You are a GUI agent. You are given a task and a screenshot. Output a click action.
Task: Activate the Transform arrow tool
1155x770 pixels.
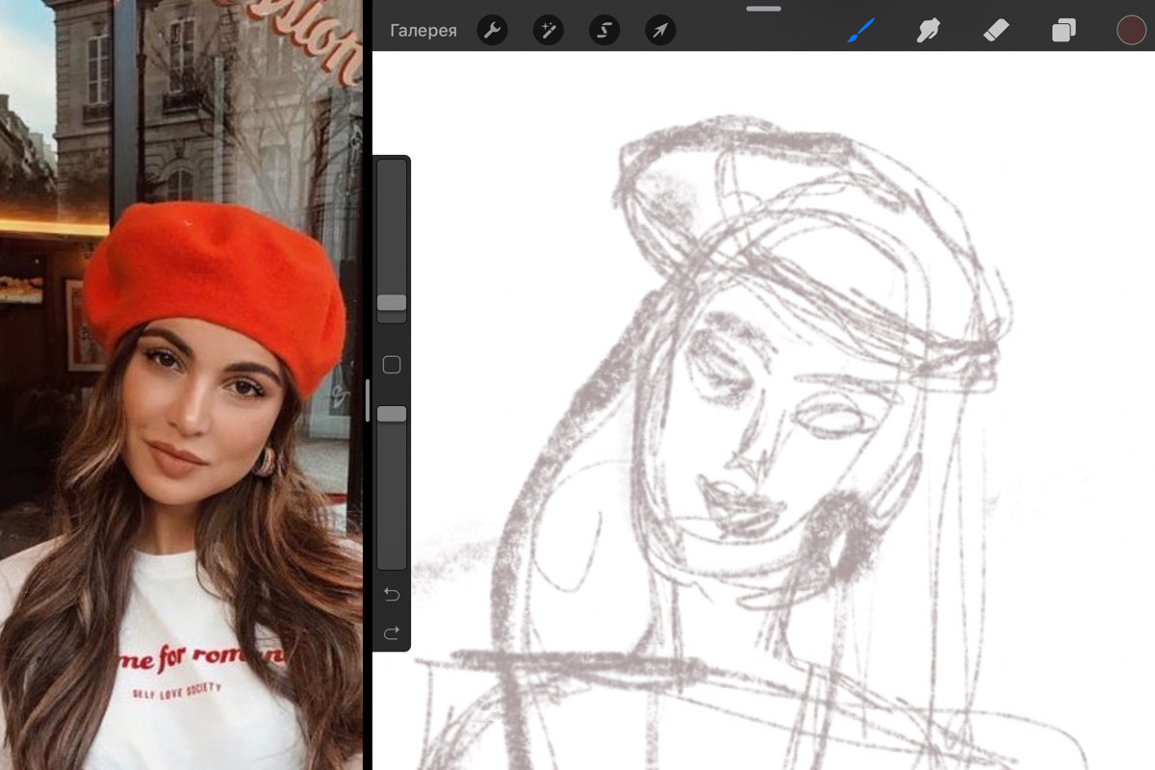(x=660, y=31)
